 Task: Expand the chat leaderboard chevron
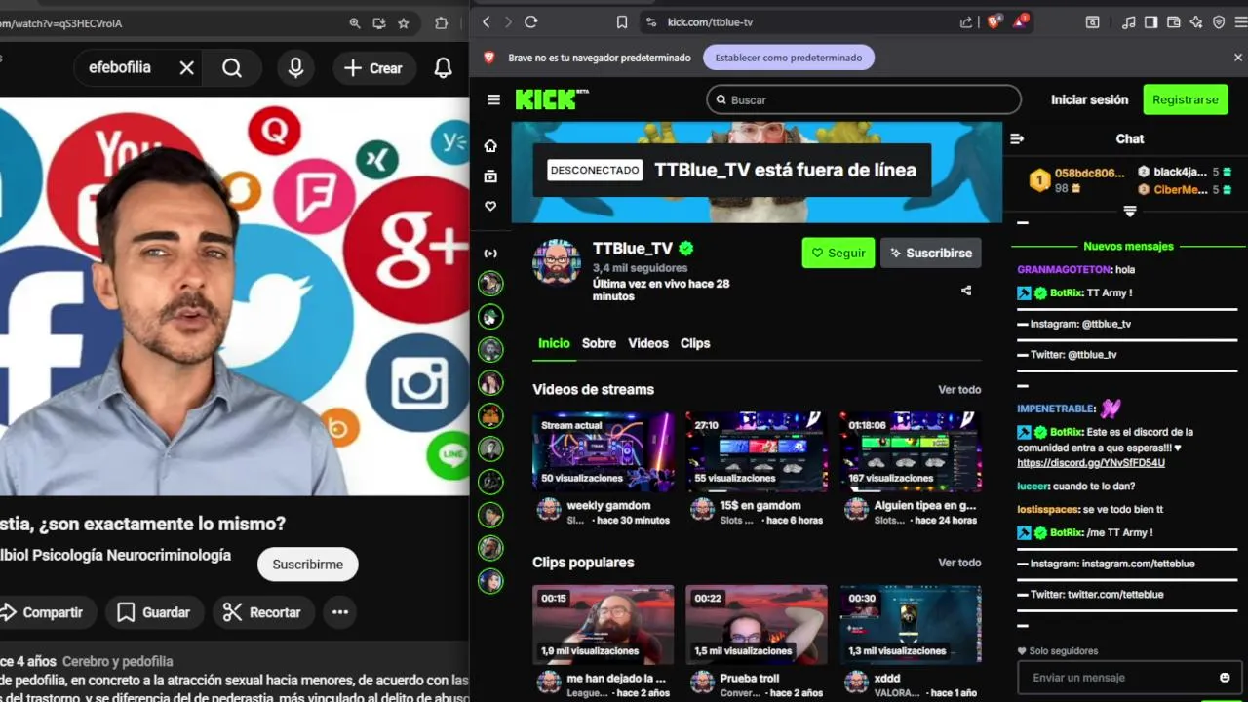pos(1130,211)
